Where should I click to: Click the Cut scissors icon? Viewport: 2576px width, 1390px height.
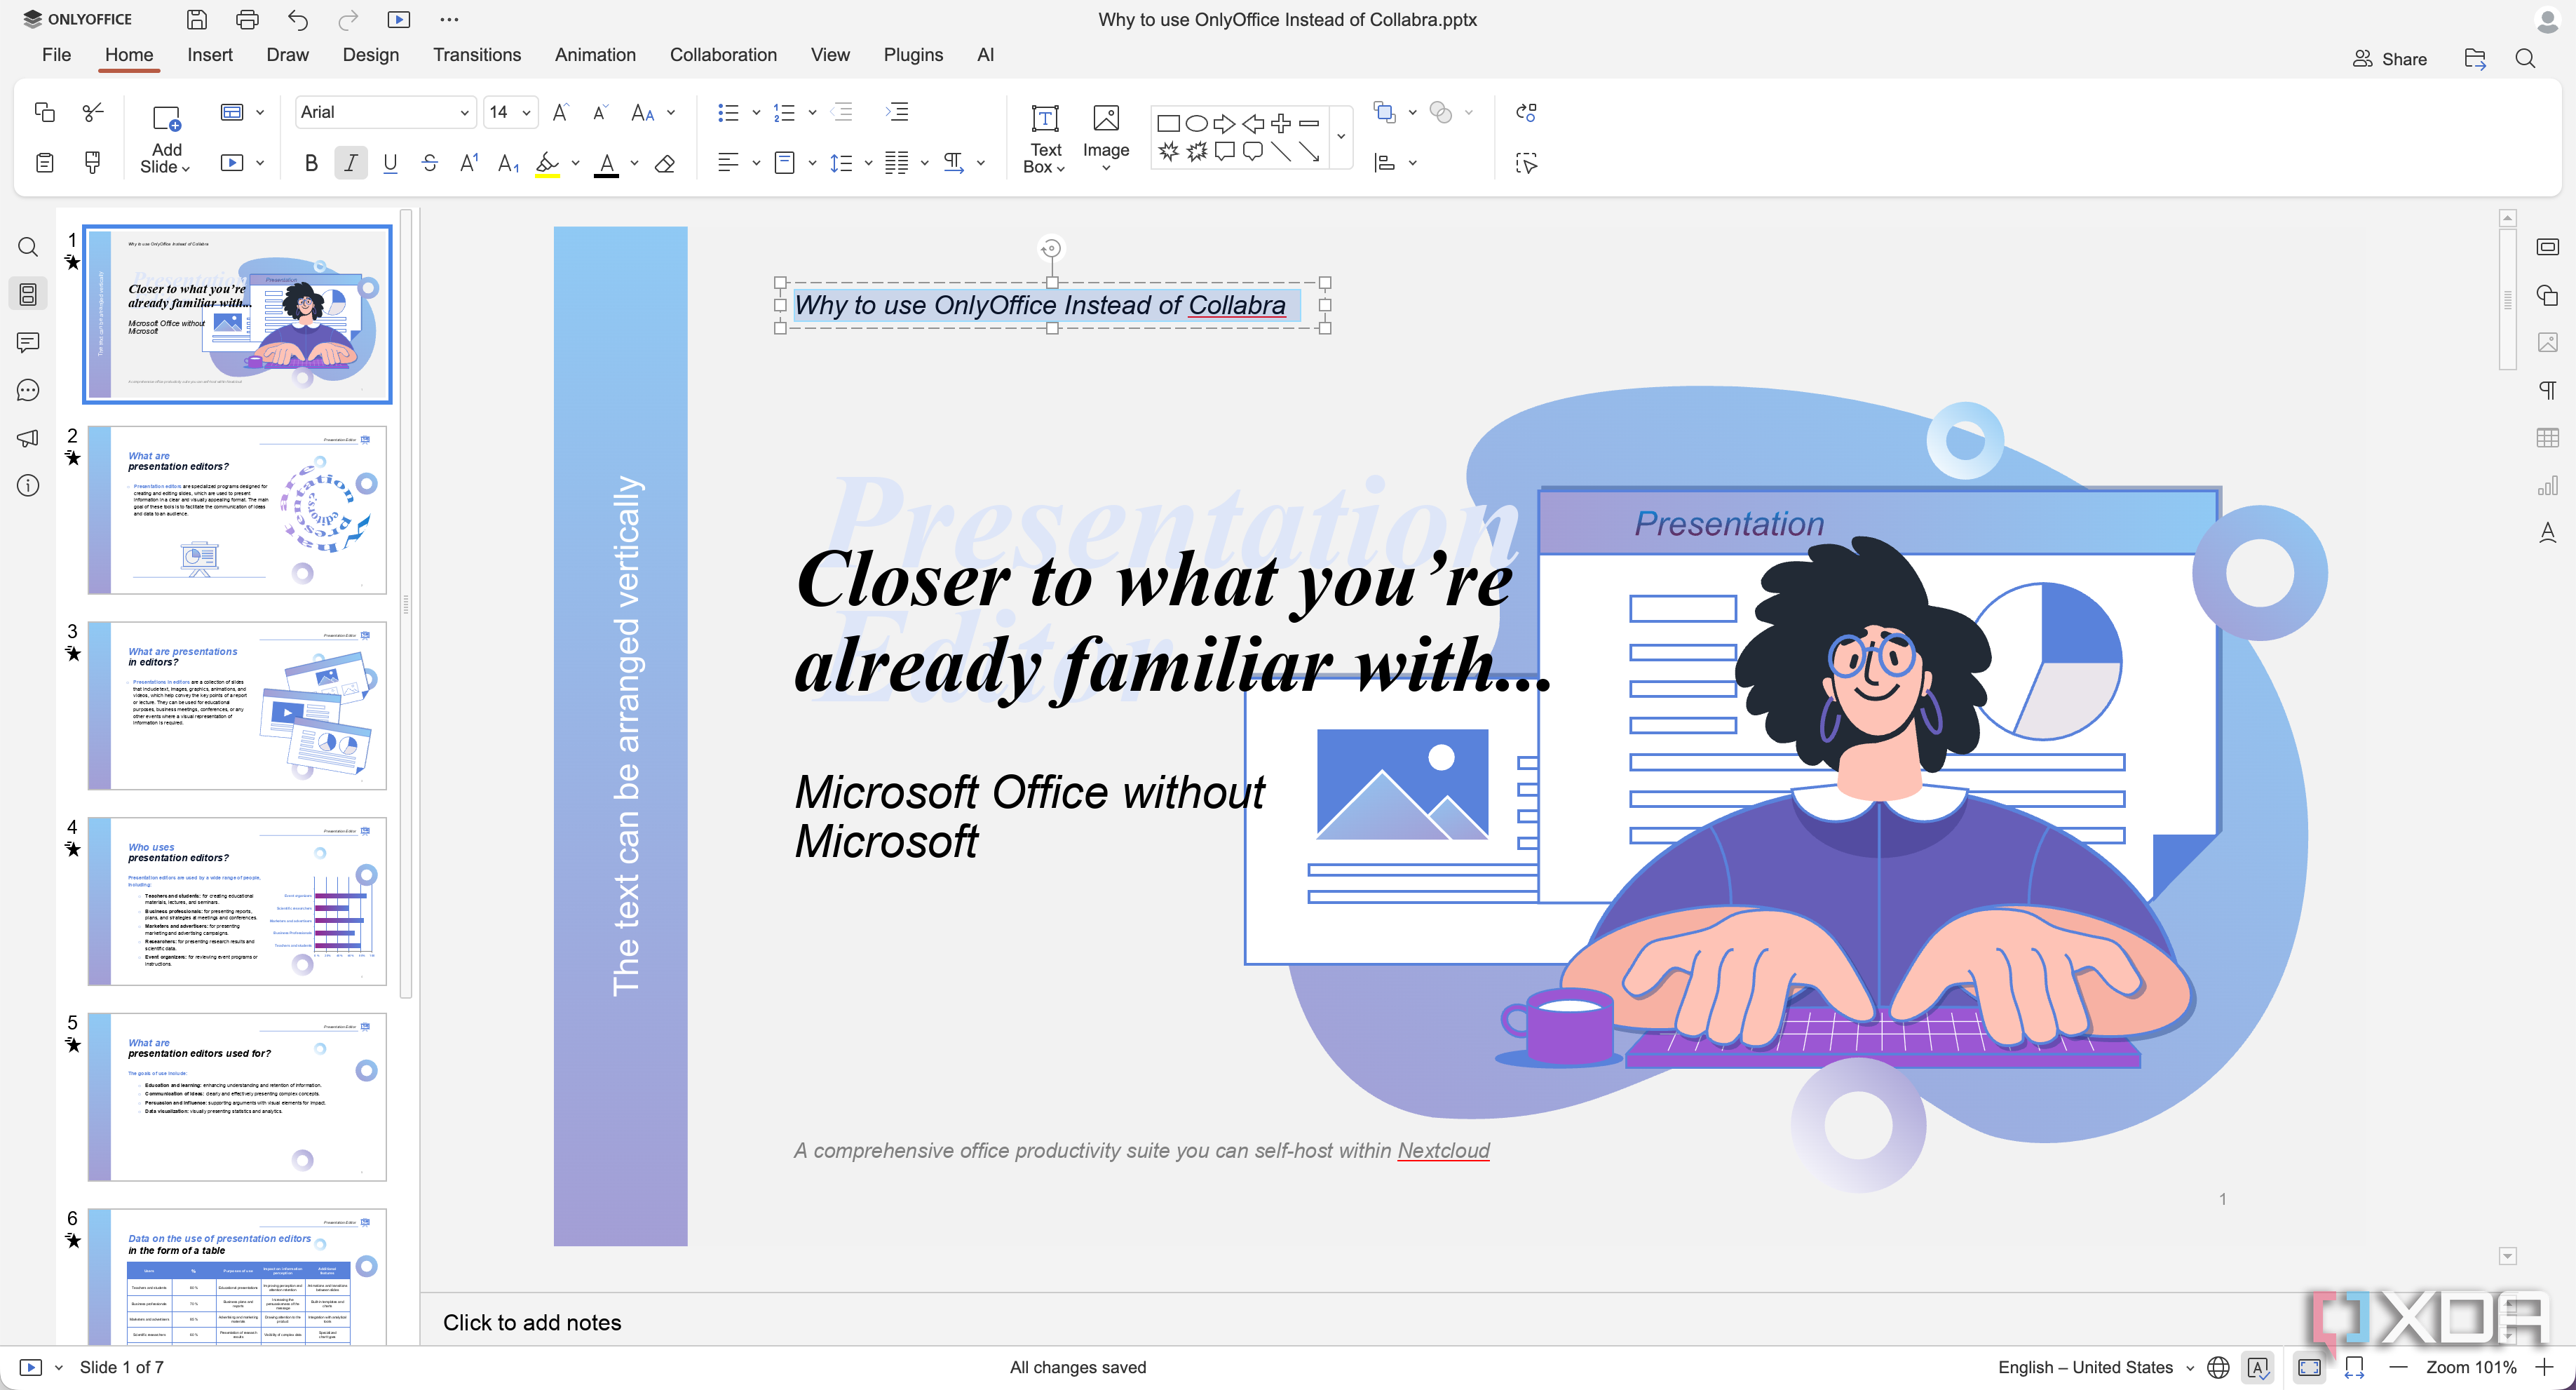point(93,112)
